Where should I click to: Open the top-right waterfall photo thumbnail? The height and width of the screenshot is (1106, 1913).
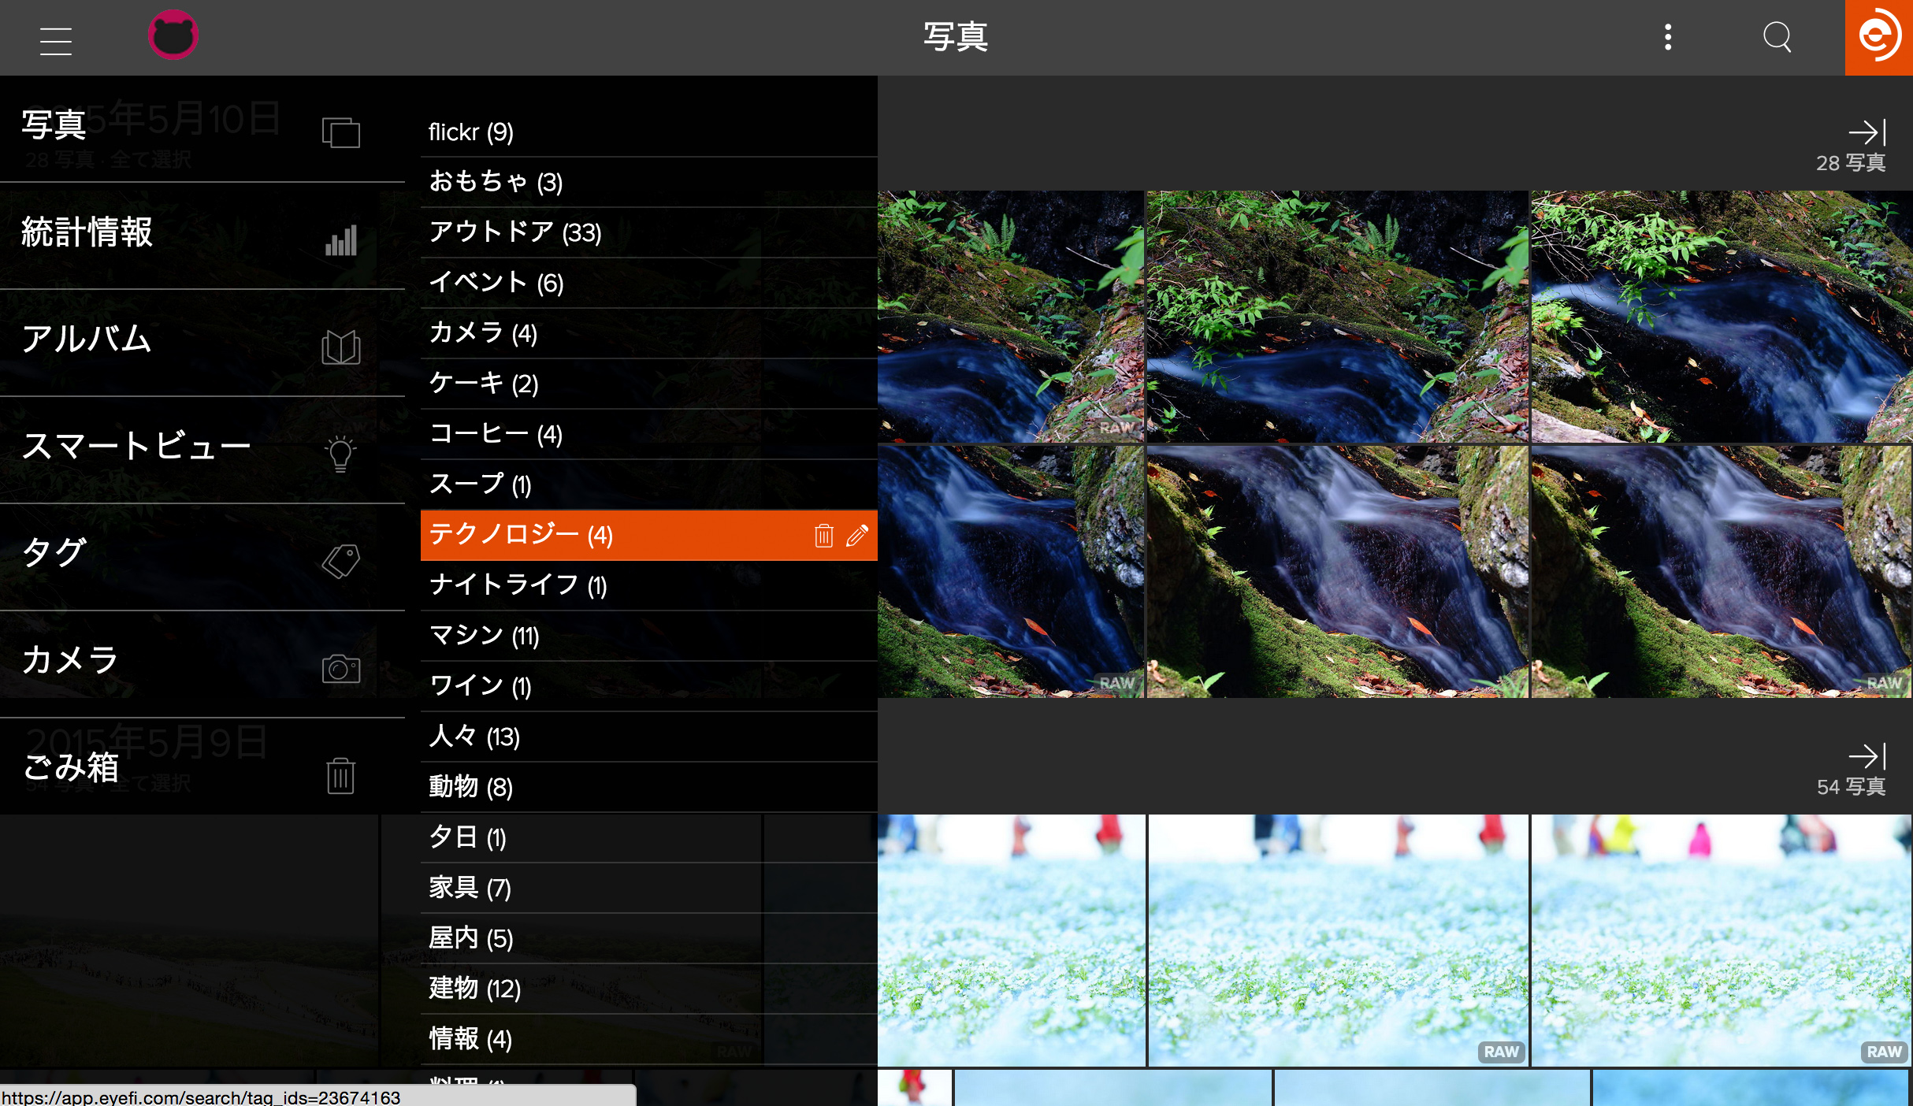pyautogui.click(x=1721, y=315)
